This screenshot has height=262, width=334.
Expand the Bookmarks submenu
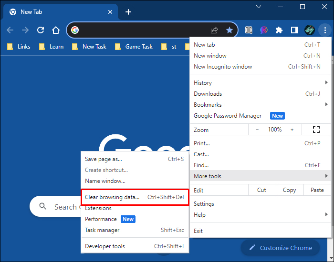pyautogui.click(x=260, y=105)
